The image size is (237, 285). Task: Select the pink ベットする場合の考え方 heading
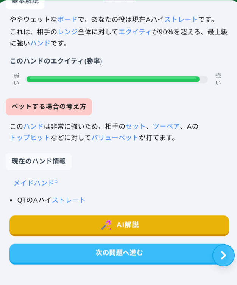click(x=49, y=107)
